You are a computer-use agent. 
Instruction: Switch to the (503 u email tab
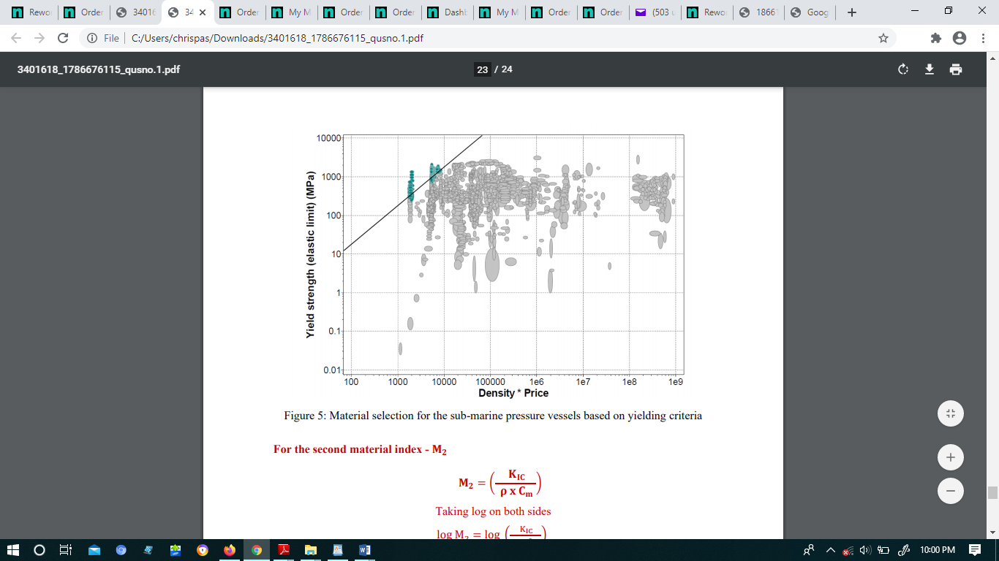tap(655, 12)
